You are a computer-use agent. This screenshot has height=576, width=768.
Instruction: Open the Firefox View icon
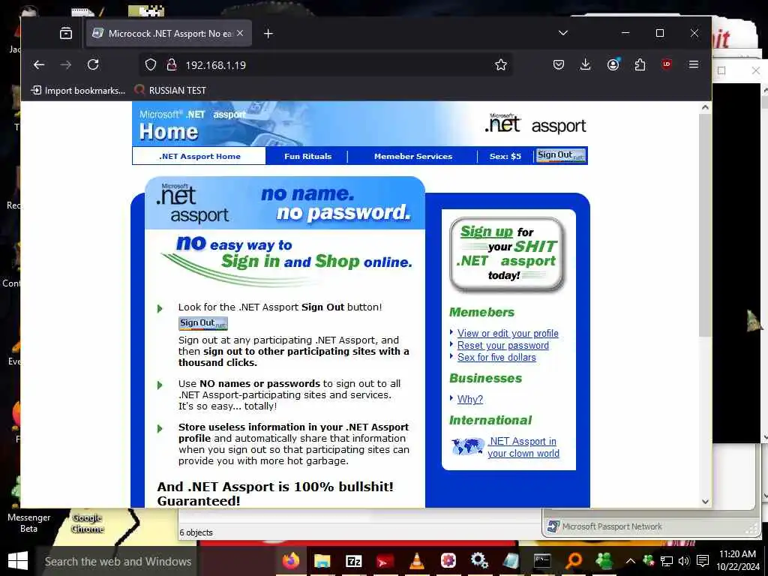coord(66,33)
